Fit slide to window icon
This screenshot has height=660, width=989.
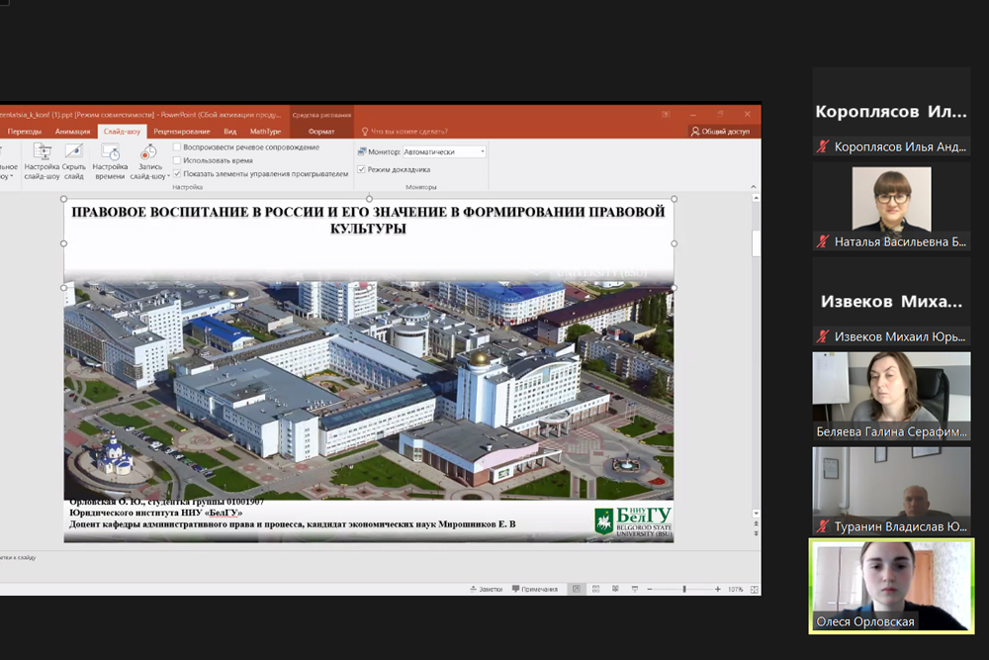coord(754,589)
